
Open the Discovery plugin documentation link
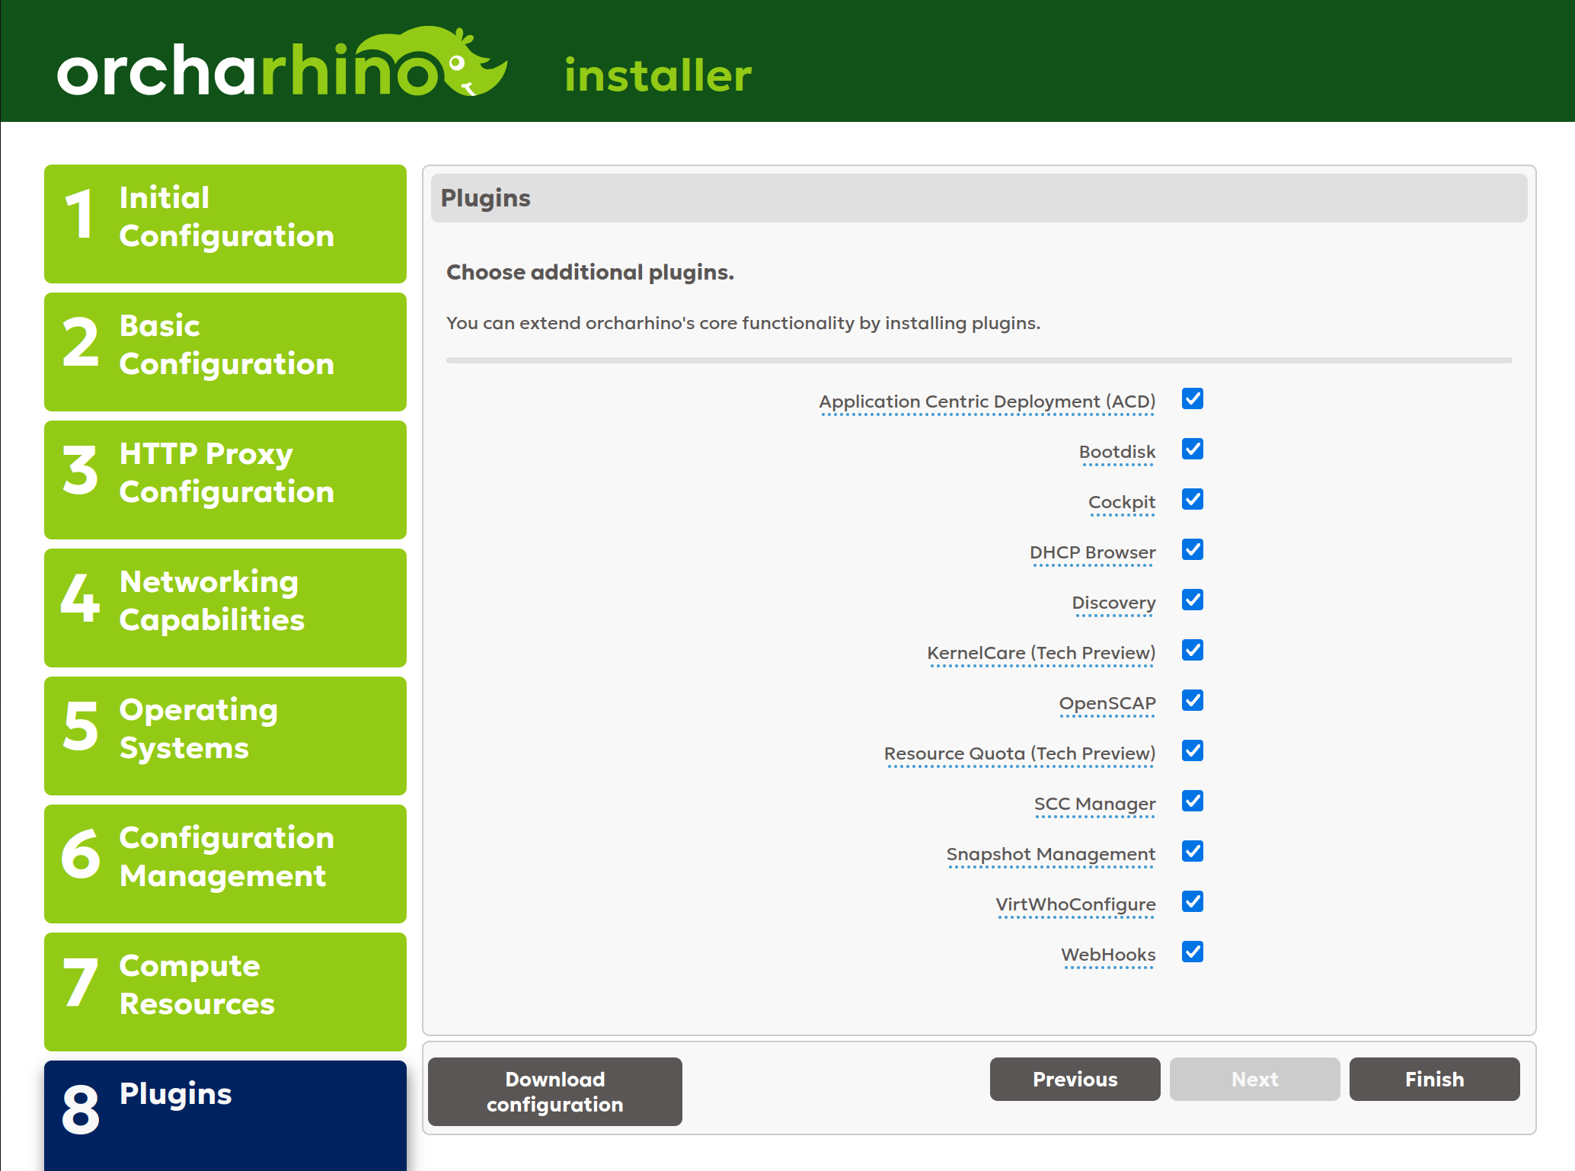pyautogui.click(x=1113, y=602)
